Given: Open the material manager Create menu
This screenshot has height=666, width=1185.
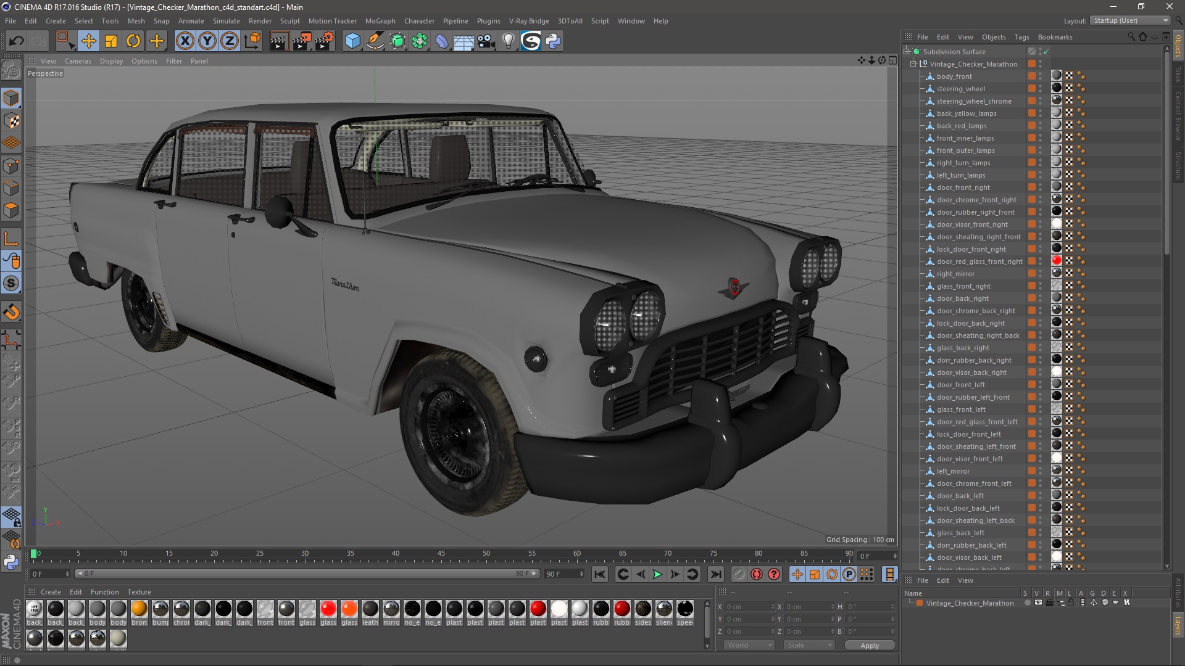Looking at the screenshot, I should pos(51,592).
